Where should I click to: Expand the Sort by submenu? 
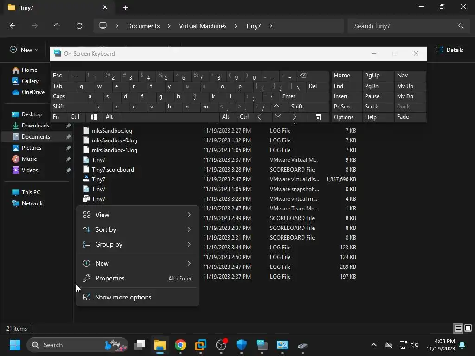137,229
